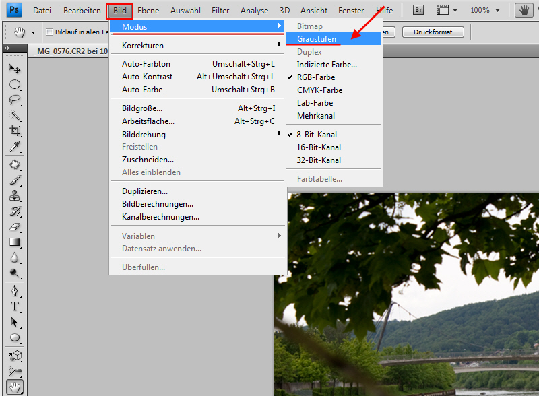The height and width of the screenshot is (396, 539).
Task: Select the Pen tool
Action: click(14, 291)
